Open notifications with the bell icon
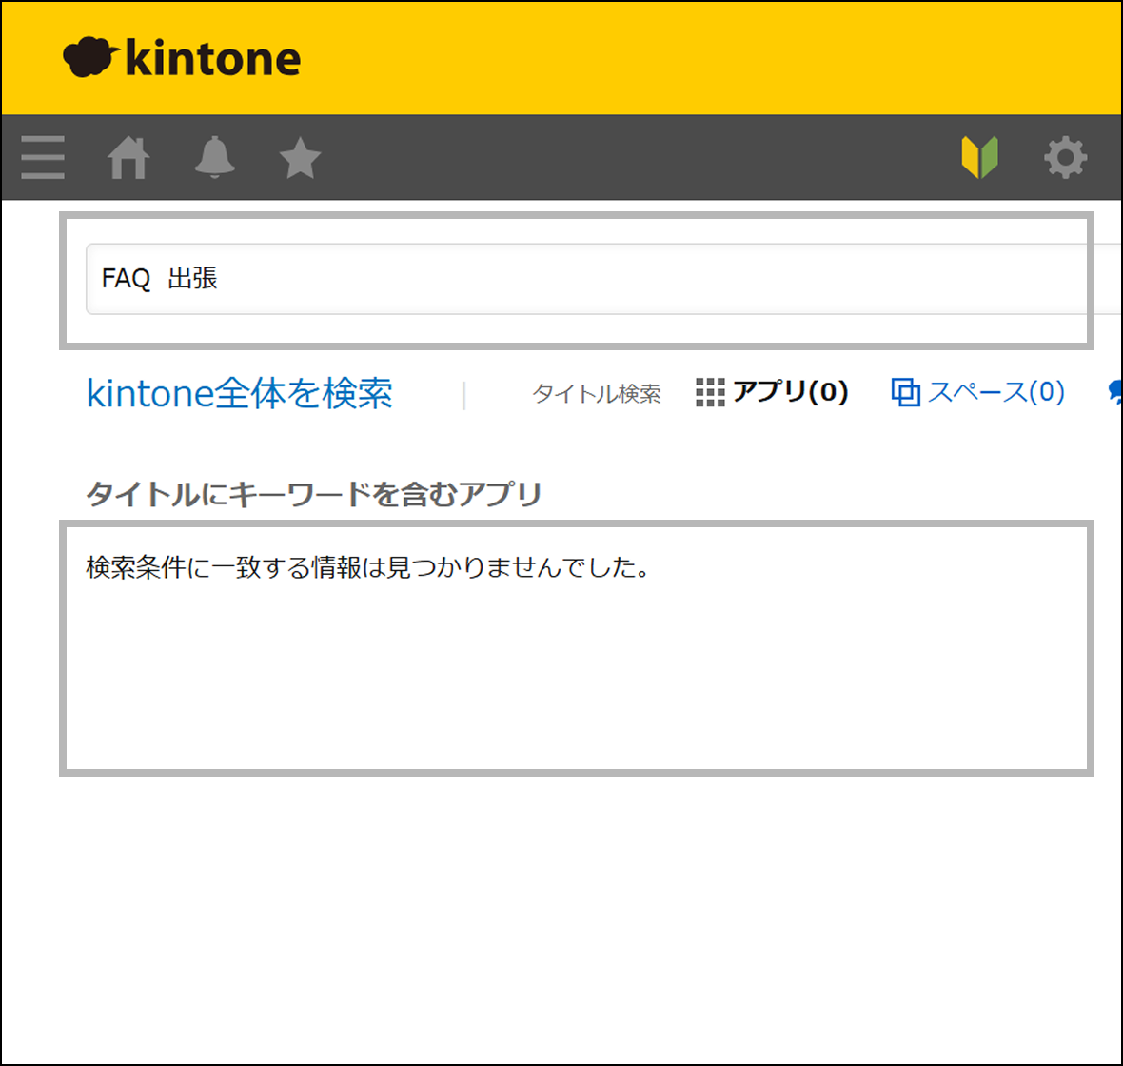The height and width of the screenshot is (1066, 1123). pyautogui.click(x=214, y=157)
